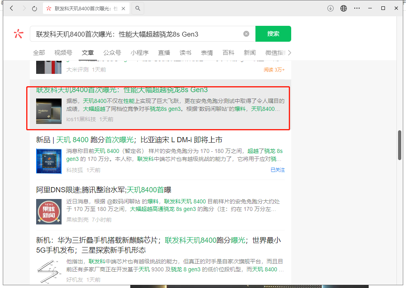The height and width of the screenshot is (288, 406).
Task: Select the 文章 tab
Action: click(88, 53)
